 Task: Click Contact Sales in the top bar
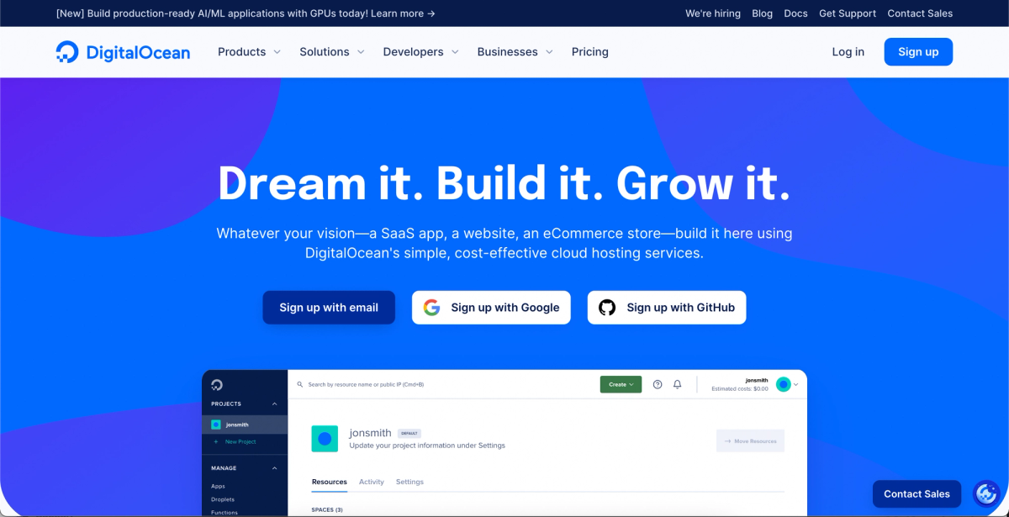(x=920, y=13)
